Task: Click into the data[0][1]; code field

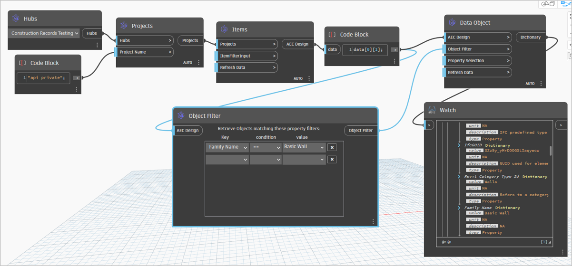Action: [x=365, y=49]
